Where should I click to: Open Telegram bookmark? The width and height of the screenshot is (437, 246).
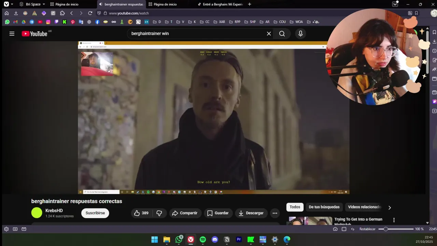(32, 22)
